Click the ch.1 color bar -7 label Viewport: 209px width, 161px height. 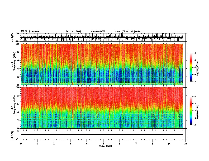(194, 82)
